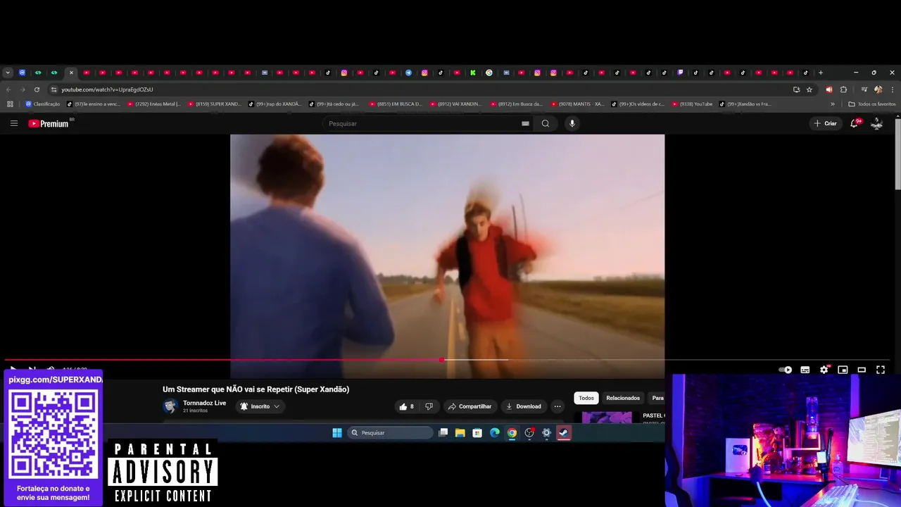The image size is (901, 507).
Task: Open the PASTEL video thumbnail
Action: pyautogui.click(x=607, y=418)
